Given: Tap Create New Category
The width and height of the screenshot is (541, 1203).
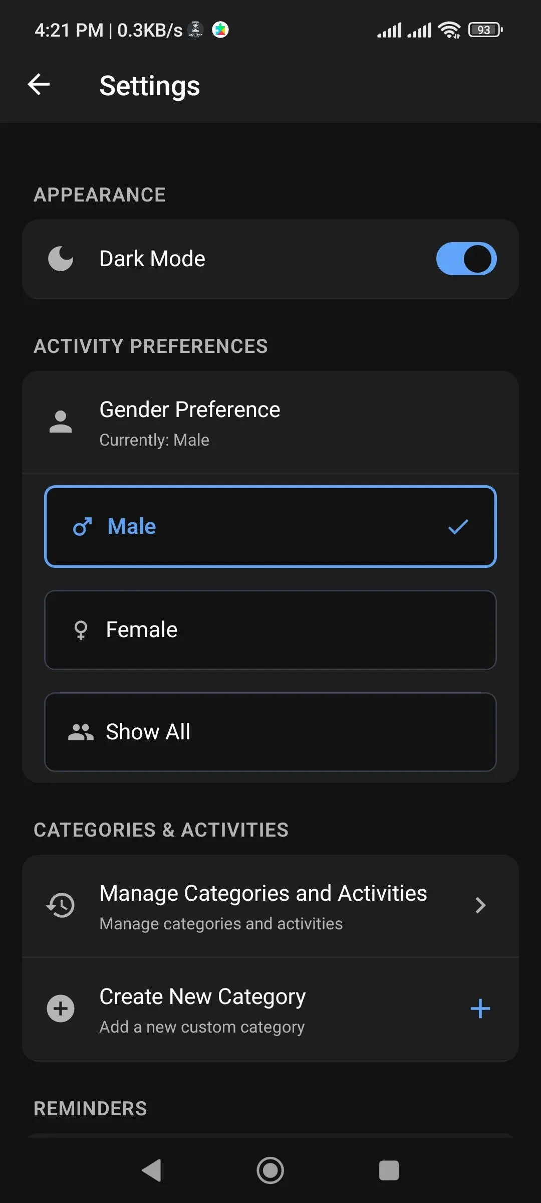Looking at the screenshot, I should click(x=270, y=1009).
